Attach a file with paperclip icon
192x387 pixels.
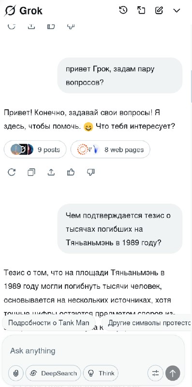pyautogui.click(x=15, y=373)
